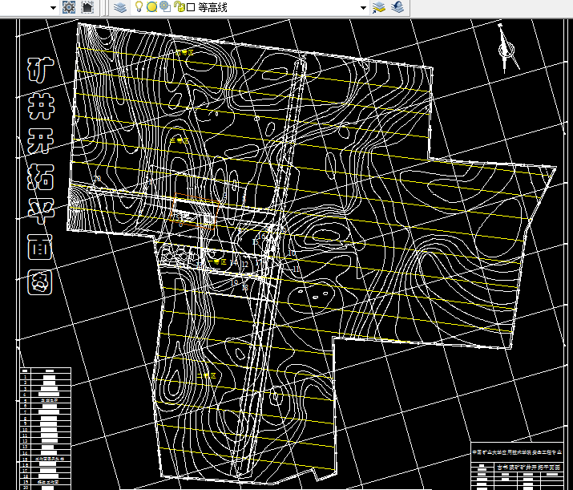573x490 pixels.
Task: Click the label 19 in the drawing
Action: [234, 282]
